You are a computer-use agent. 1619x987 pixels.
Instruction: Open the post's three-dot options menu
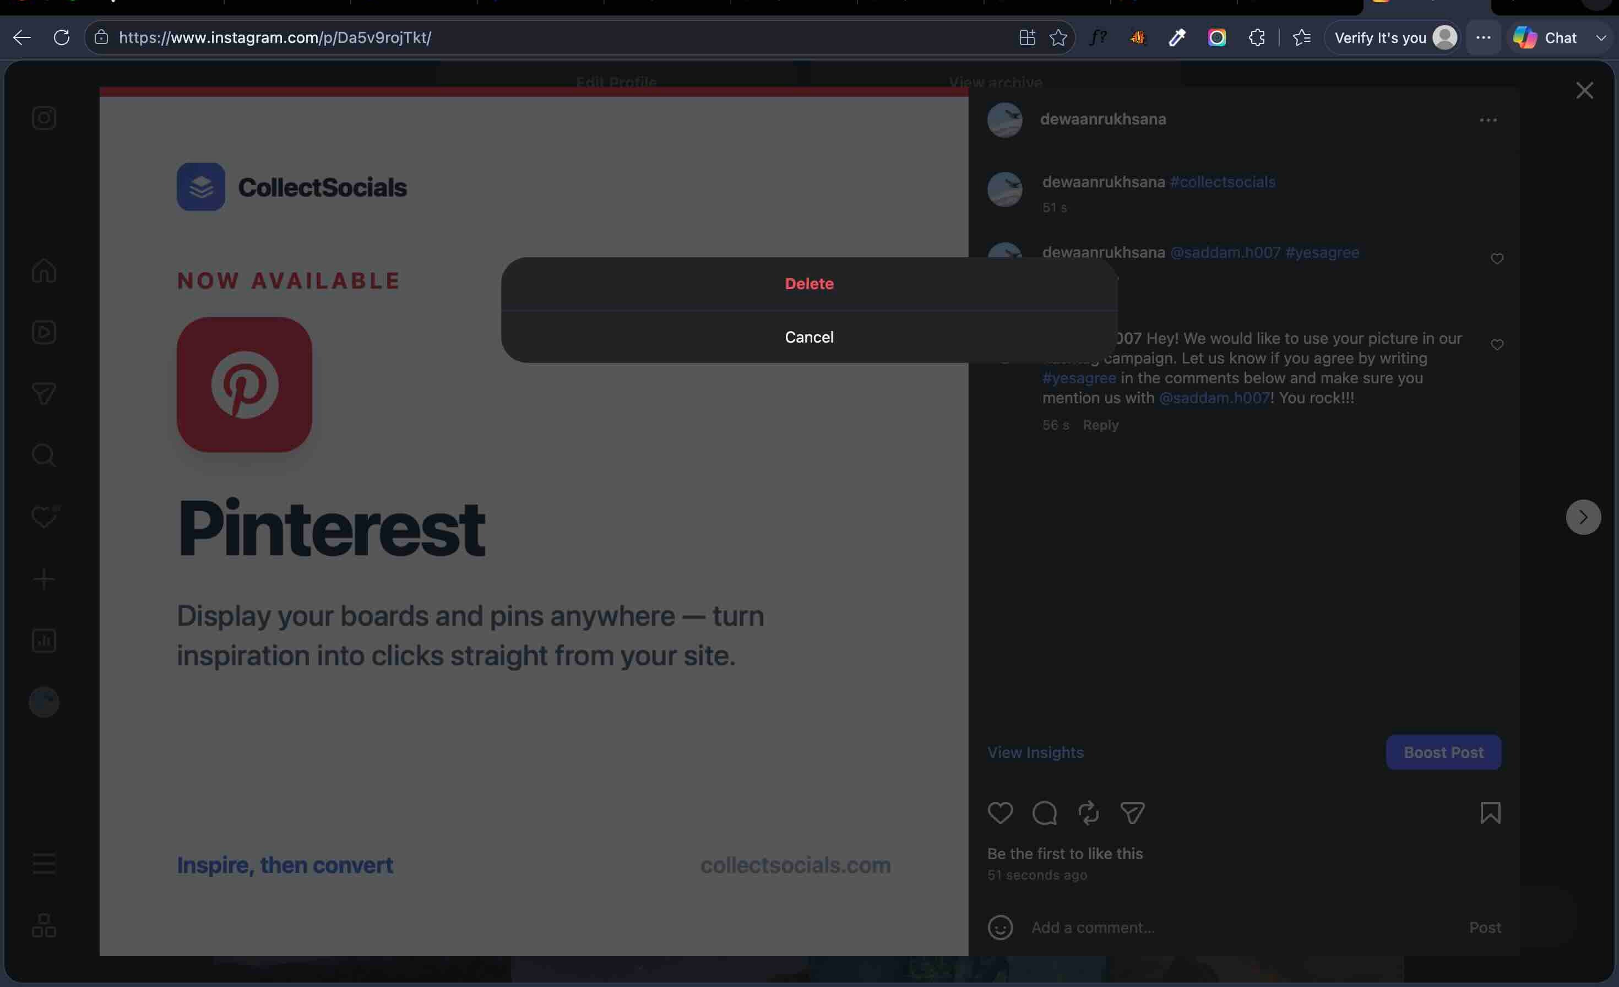click(1488, 120)
